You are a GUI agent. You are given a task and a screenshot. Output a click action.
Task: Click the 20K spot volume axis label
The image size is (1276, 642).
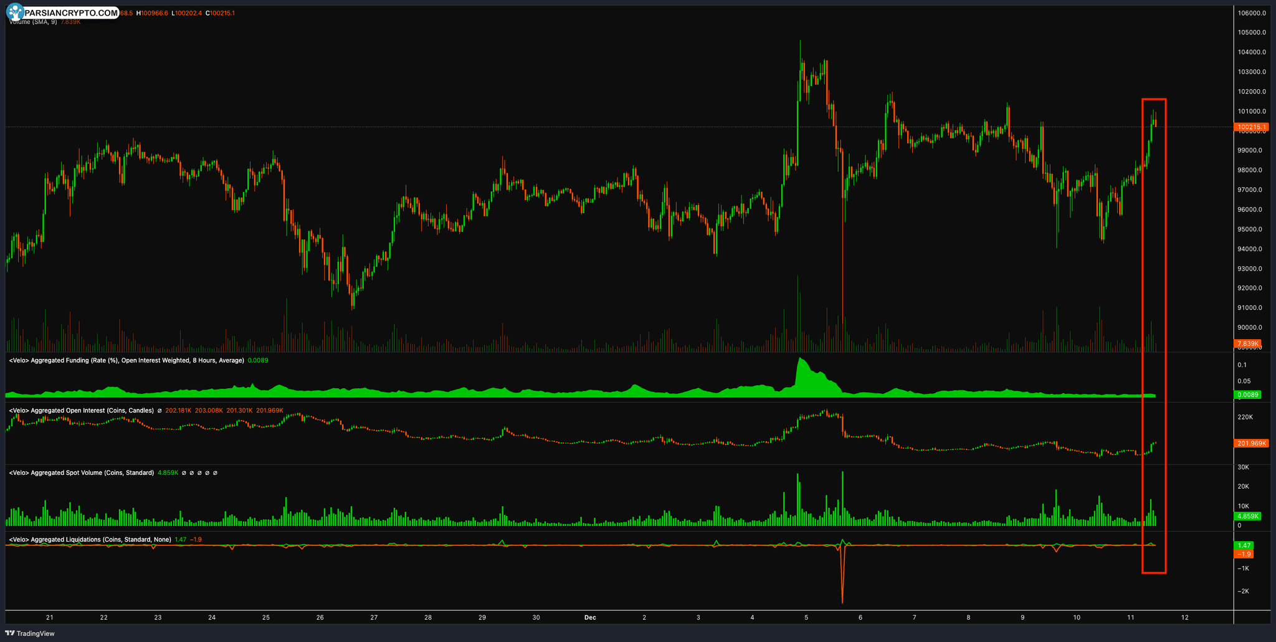(1243, 487)
